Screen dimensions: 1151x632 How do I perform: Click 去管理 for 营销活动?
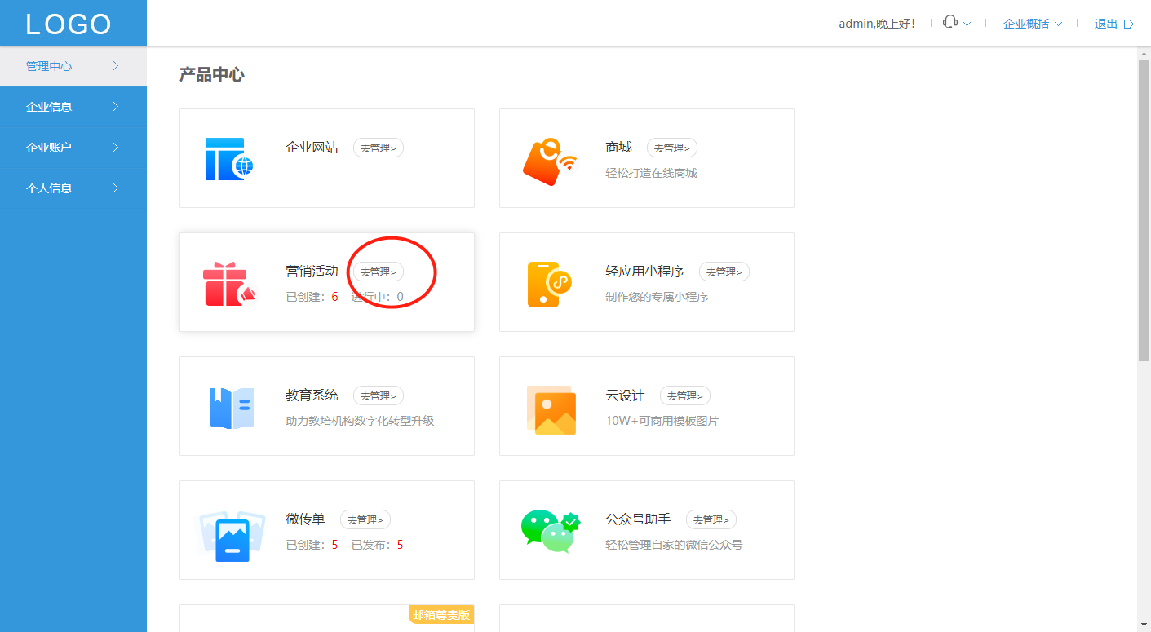tap(379, 272)
